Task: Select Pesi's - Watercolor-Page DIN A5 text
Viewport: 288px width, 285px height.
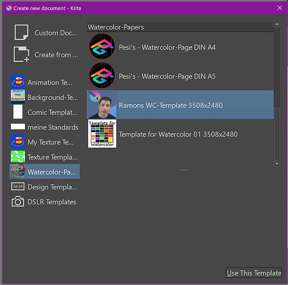Action: click(x=167, y=76)
